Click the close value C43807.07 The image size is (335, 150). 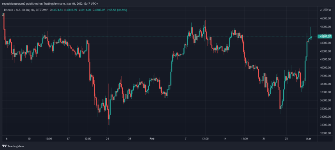coord(99,10)
